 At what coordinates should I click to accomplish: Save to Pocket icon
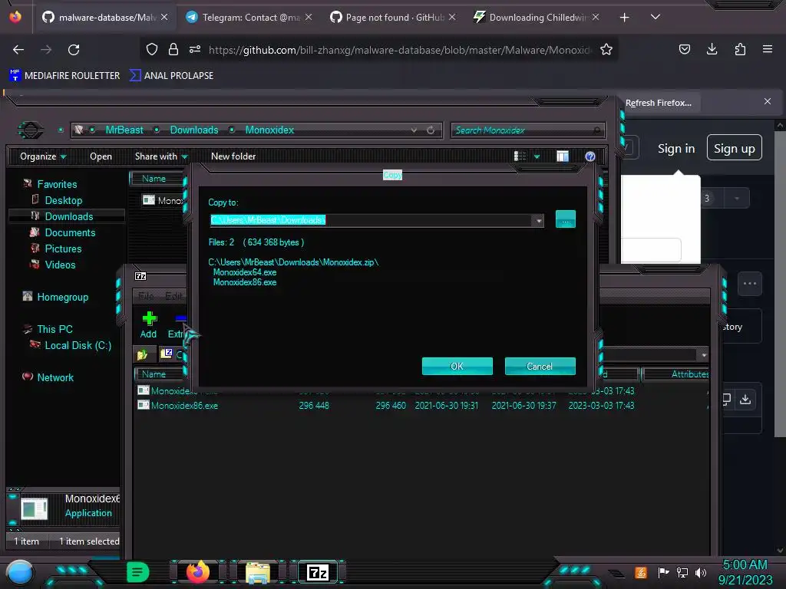tap(684, 49)
